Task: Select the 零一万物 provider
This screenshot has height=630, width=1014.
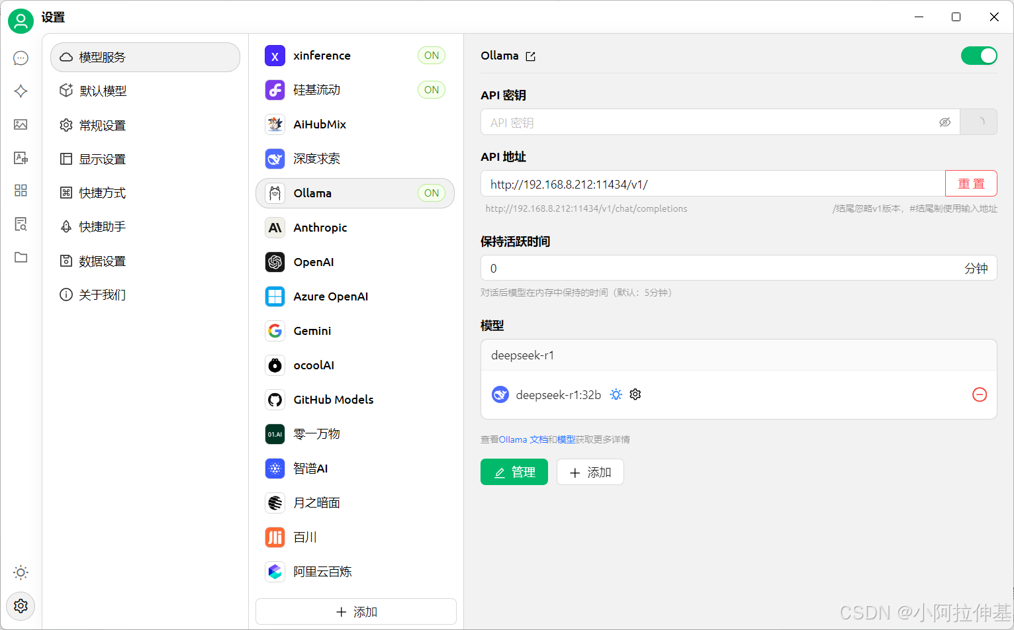Action: [x=355, y=434]
